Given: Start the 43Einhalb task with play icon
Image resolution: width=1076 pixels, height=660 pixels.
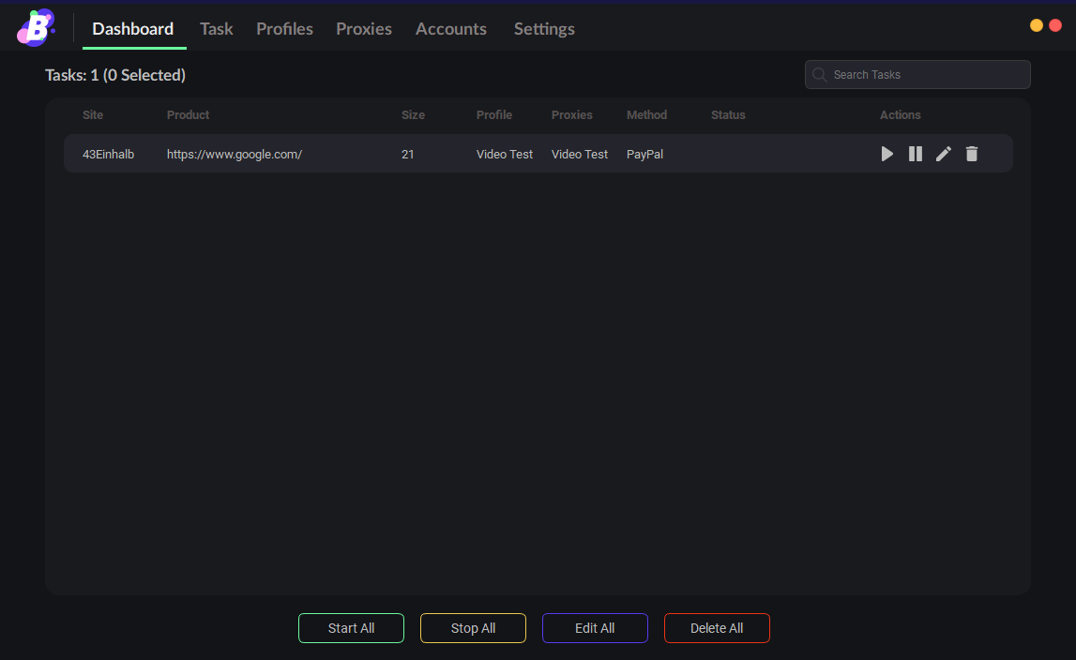Looking at the screenshot, I should point(887,154).
